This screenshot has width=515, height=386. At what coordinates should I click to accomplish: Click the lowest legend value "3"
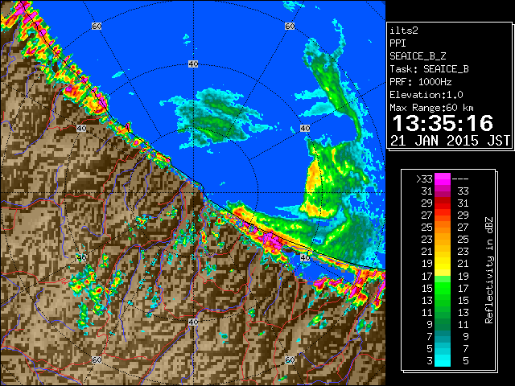pos(430,361)
